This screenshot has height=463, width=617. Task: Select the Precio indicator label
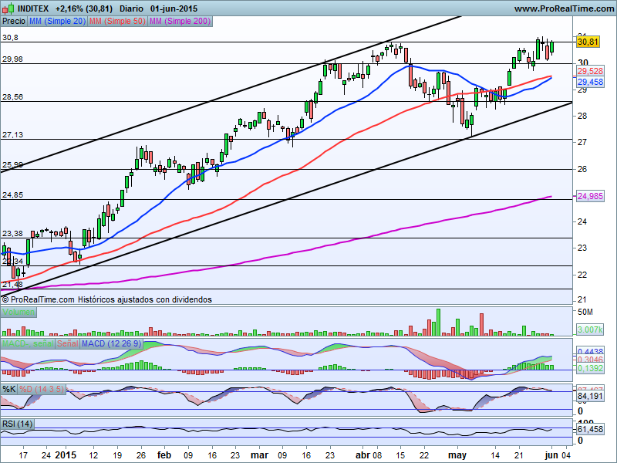[x=14, y=22]
